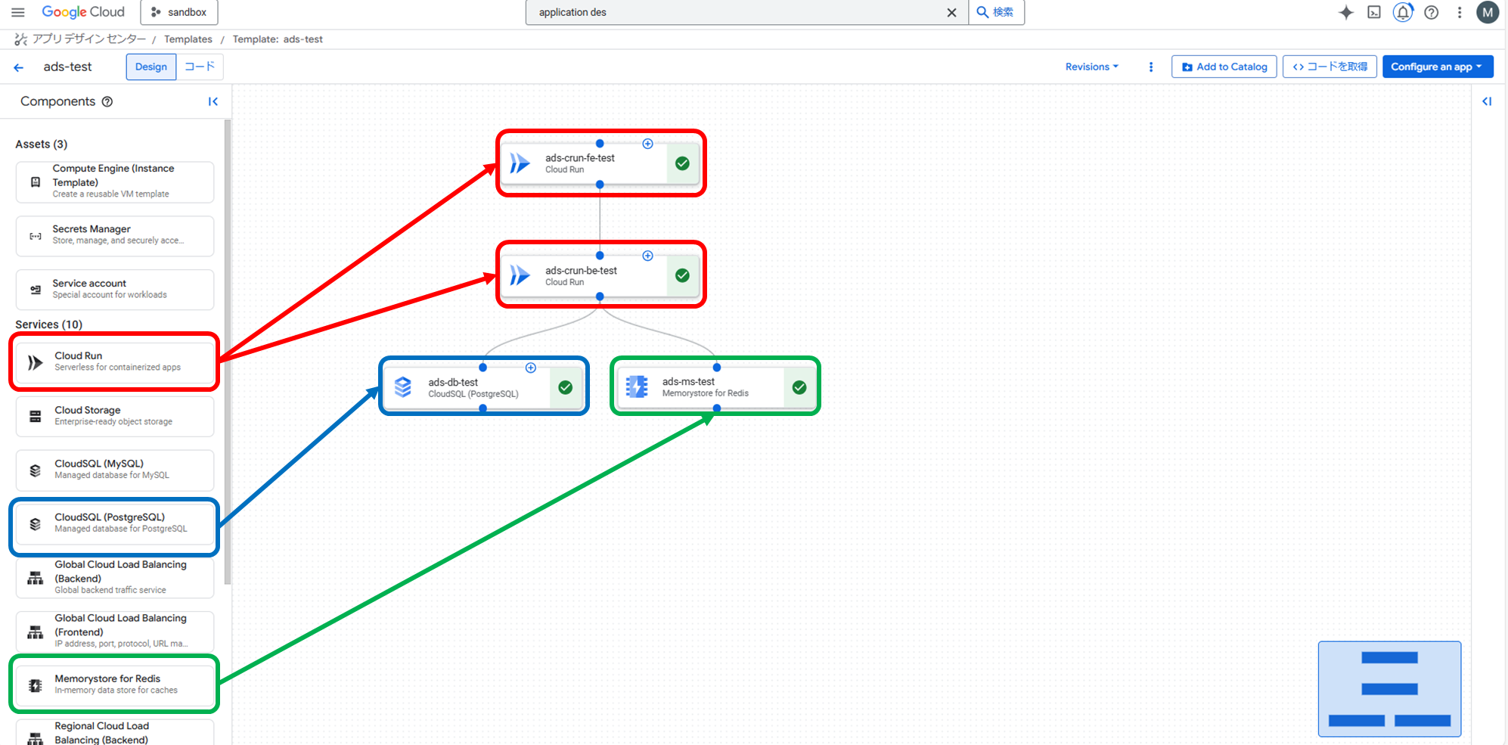Select CloudSQL (MySQL) component
Screen dimensions: 1508x745
(x=115, y=470)
